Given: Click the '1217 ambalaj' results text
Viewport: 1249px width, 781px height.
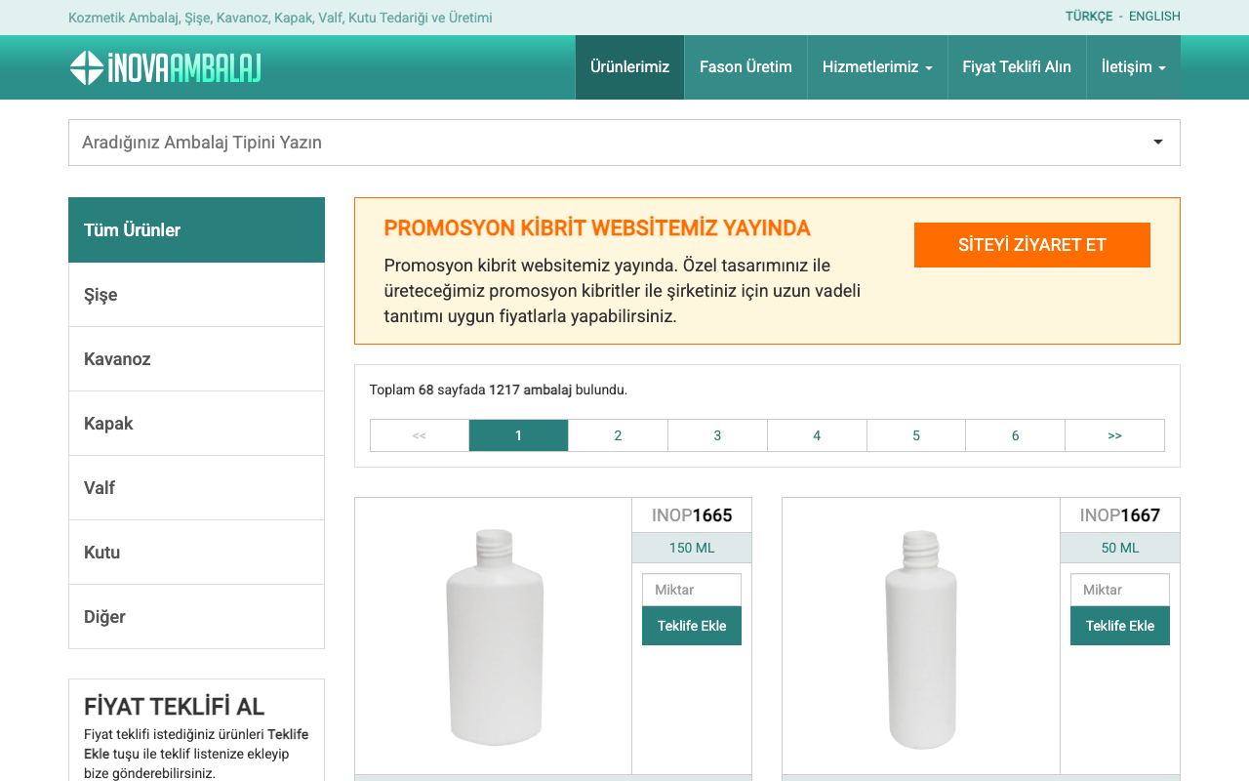Looking at the screenshot, I should [x=530, y=390].
